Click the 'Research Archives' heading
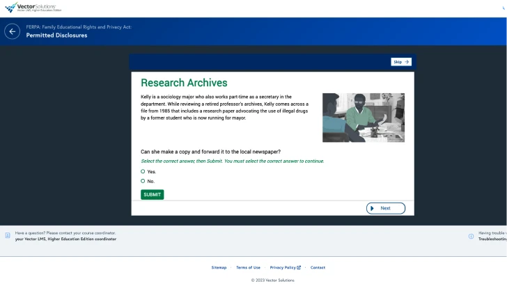The image size is (507, 284). pyautogui.click(x=184, y=83)
